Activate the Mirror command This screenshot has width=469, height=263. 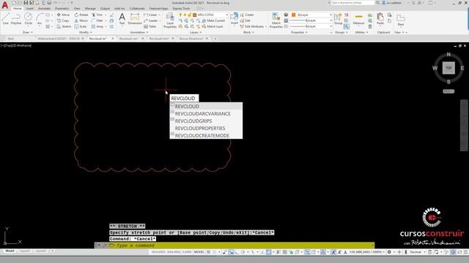tap(81, 20)
